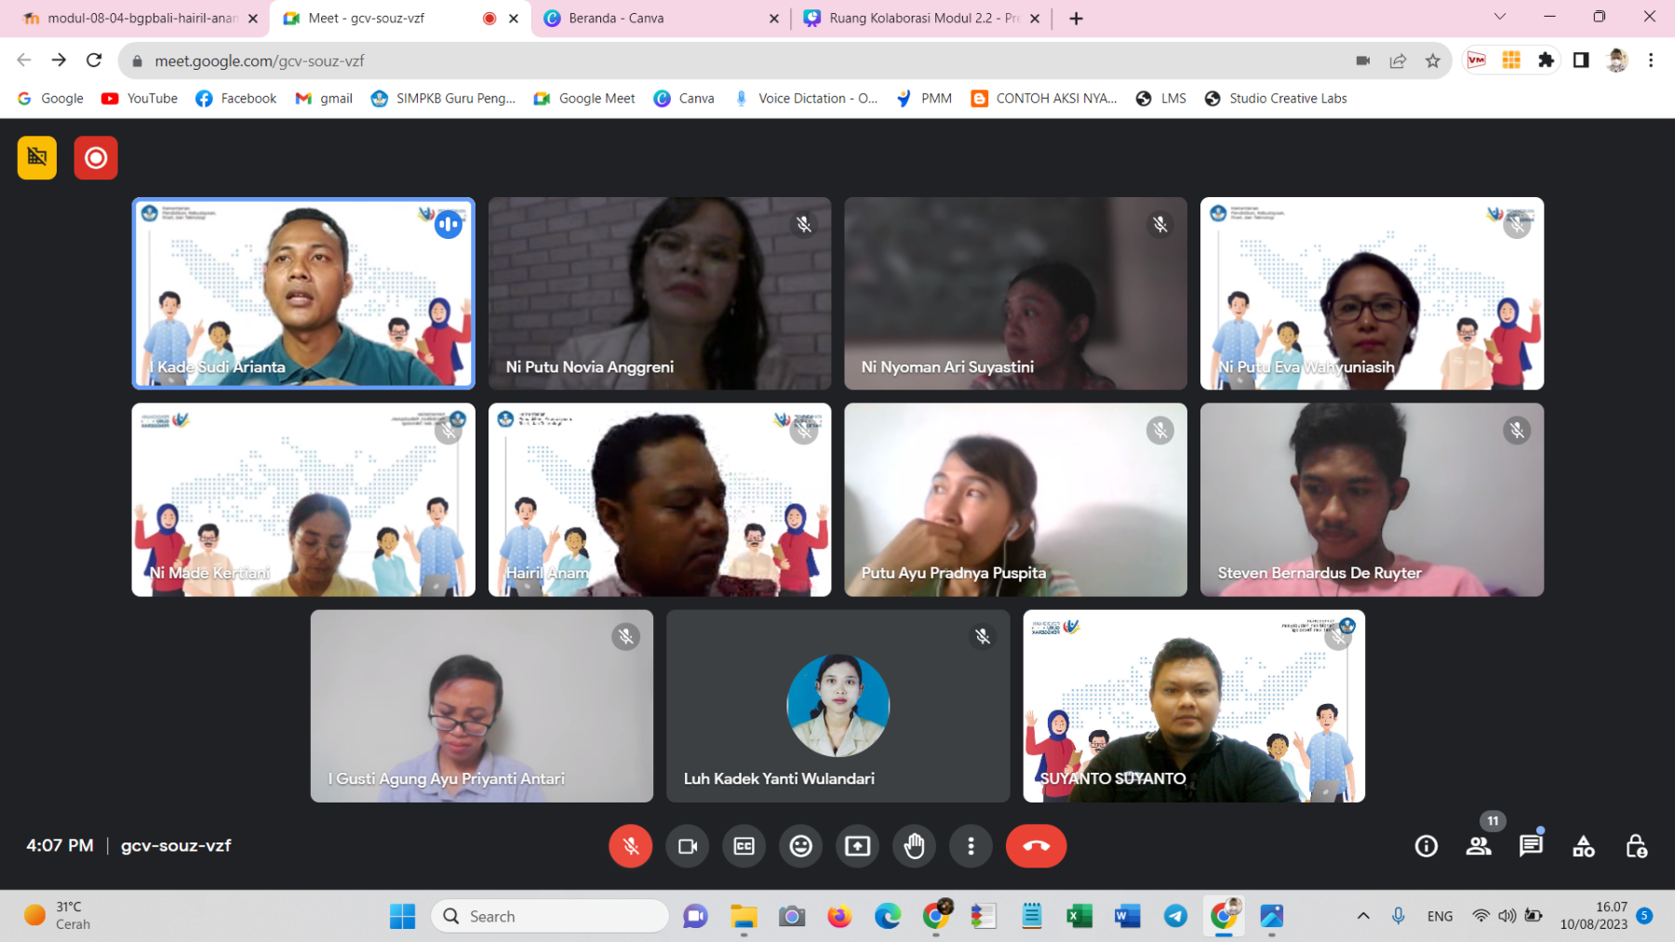
Task: Select I Kade Sudi Arianta's video tile
Action: point(303,293)
